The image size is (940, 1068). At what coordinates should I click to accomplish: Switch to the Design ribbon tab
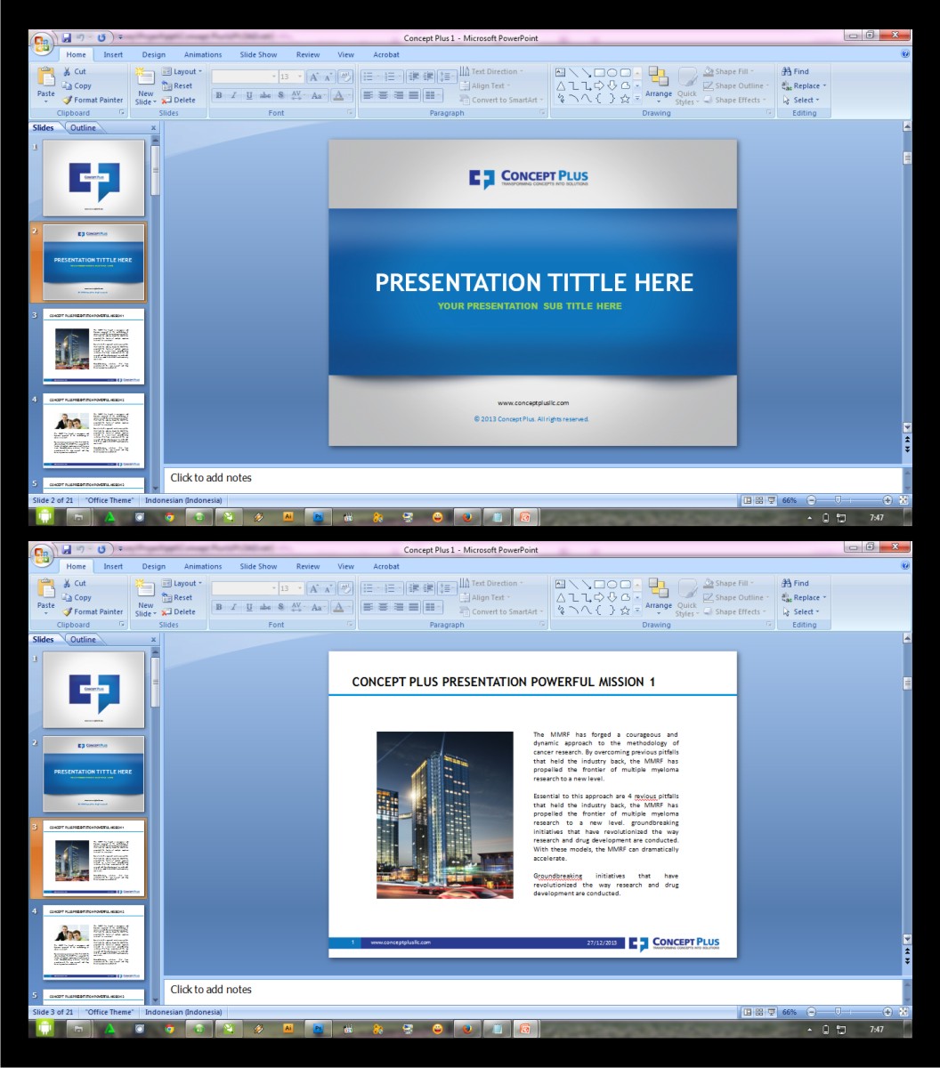point(154,54)
